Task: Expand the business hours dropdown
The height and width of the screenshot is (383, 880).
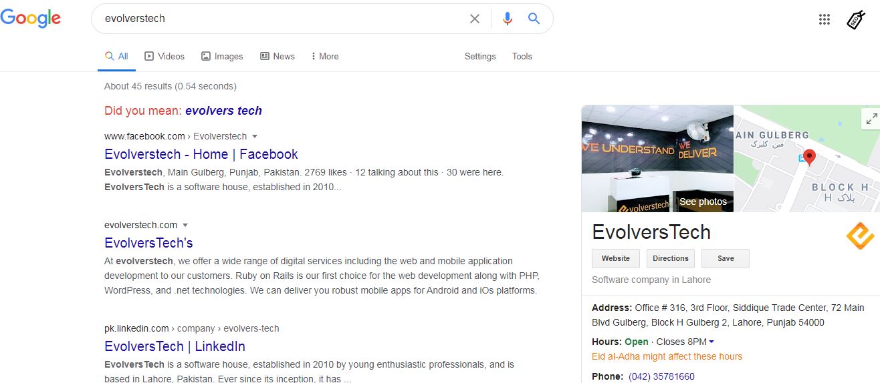Action: point(711,342)
